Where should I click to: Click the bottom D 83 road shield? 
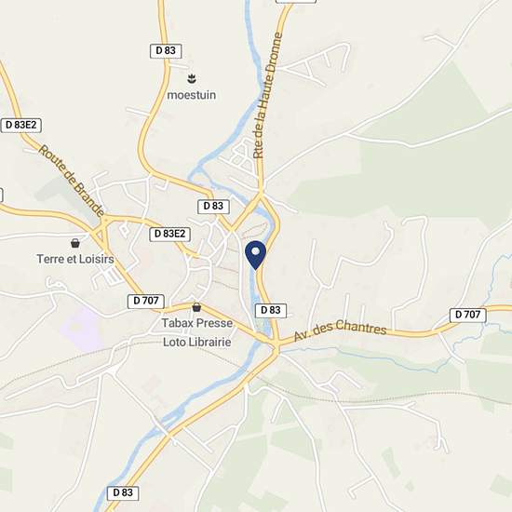123,492
